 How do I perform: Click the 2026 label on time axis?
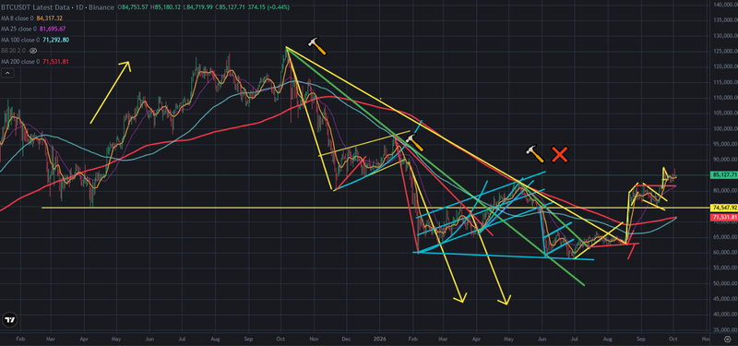click(380, 338)
